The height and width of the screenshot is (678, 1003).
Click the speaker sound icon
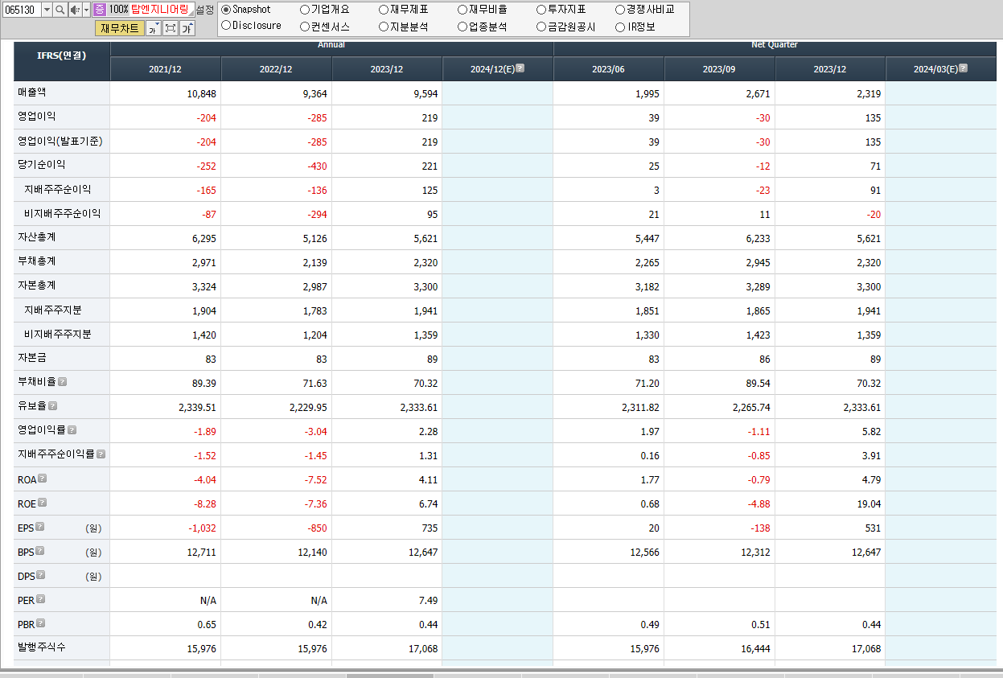click(75, 10)
